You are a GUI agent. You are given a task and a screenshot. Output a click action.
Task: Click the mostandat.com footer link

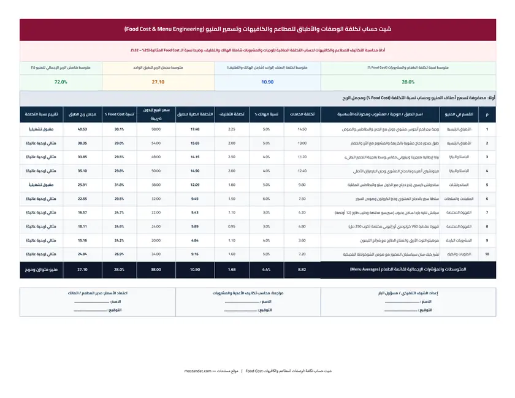point(197,371)
